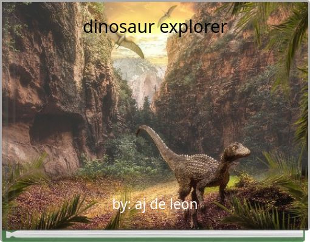Click the author line 'by: aj de leon'

click(x=155, y=205)
